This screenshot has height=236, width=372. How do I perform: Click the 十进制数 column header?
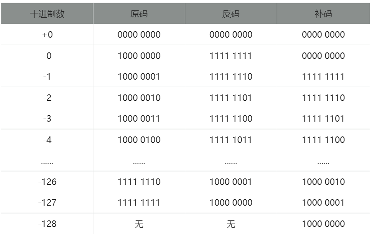click(47, 14)
